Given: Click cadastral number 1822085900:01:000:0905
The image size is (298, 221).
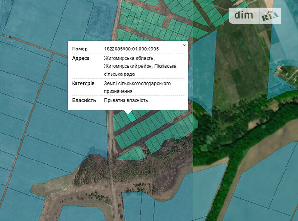Looking at the screenshot, I should click(131, 49).
